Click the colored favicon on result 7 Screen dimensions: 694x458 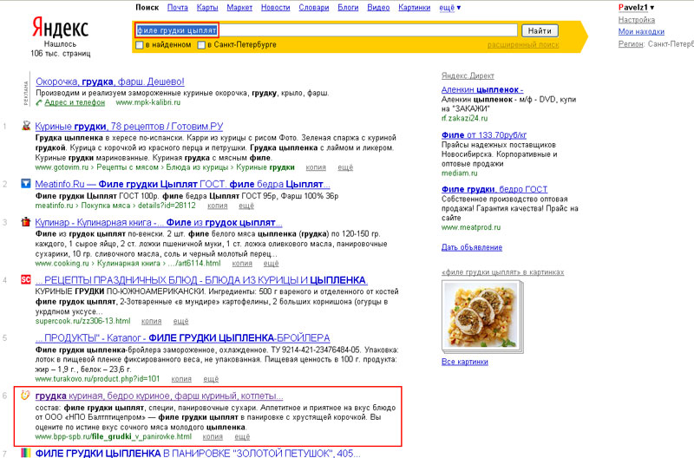click(x=26, y=453)
